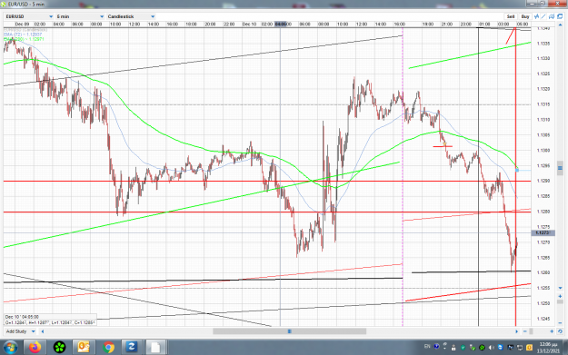Click the plus icon on price axis
The width and height of the screenshot is (568, 355).
click(x=560, y=296)
